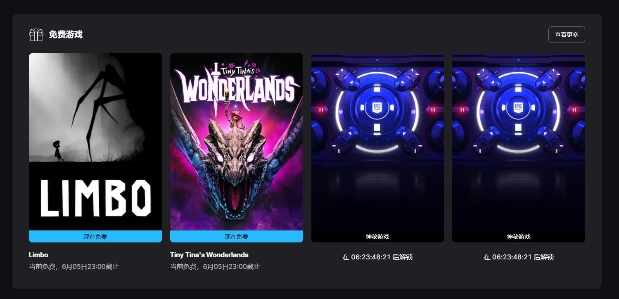Click the 现在免费 banner under Limbo cover
The width and height of the screenshot is (619, 299).
click(x=95, y=237)
